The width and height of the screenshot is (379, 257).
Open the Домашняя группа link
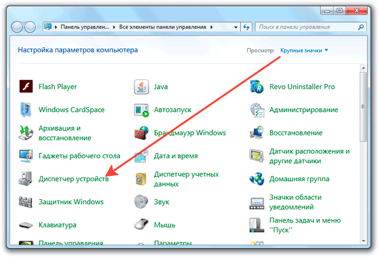click(x=299, y=179)
